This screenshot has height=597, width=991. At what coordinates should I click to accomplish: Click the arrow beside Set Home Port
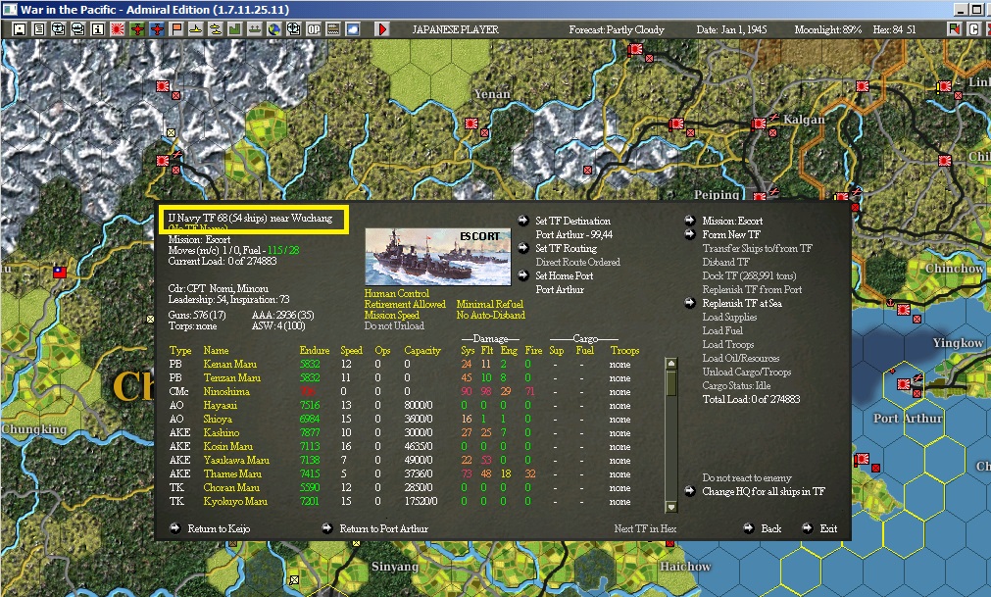coord(523,275)
